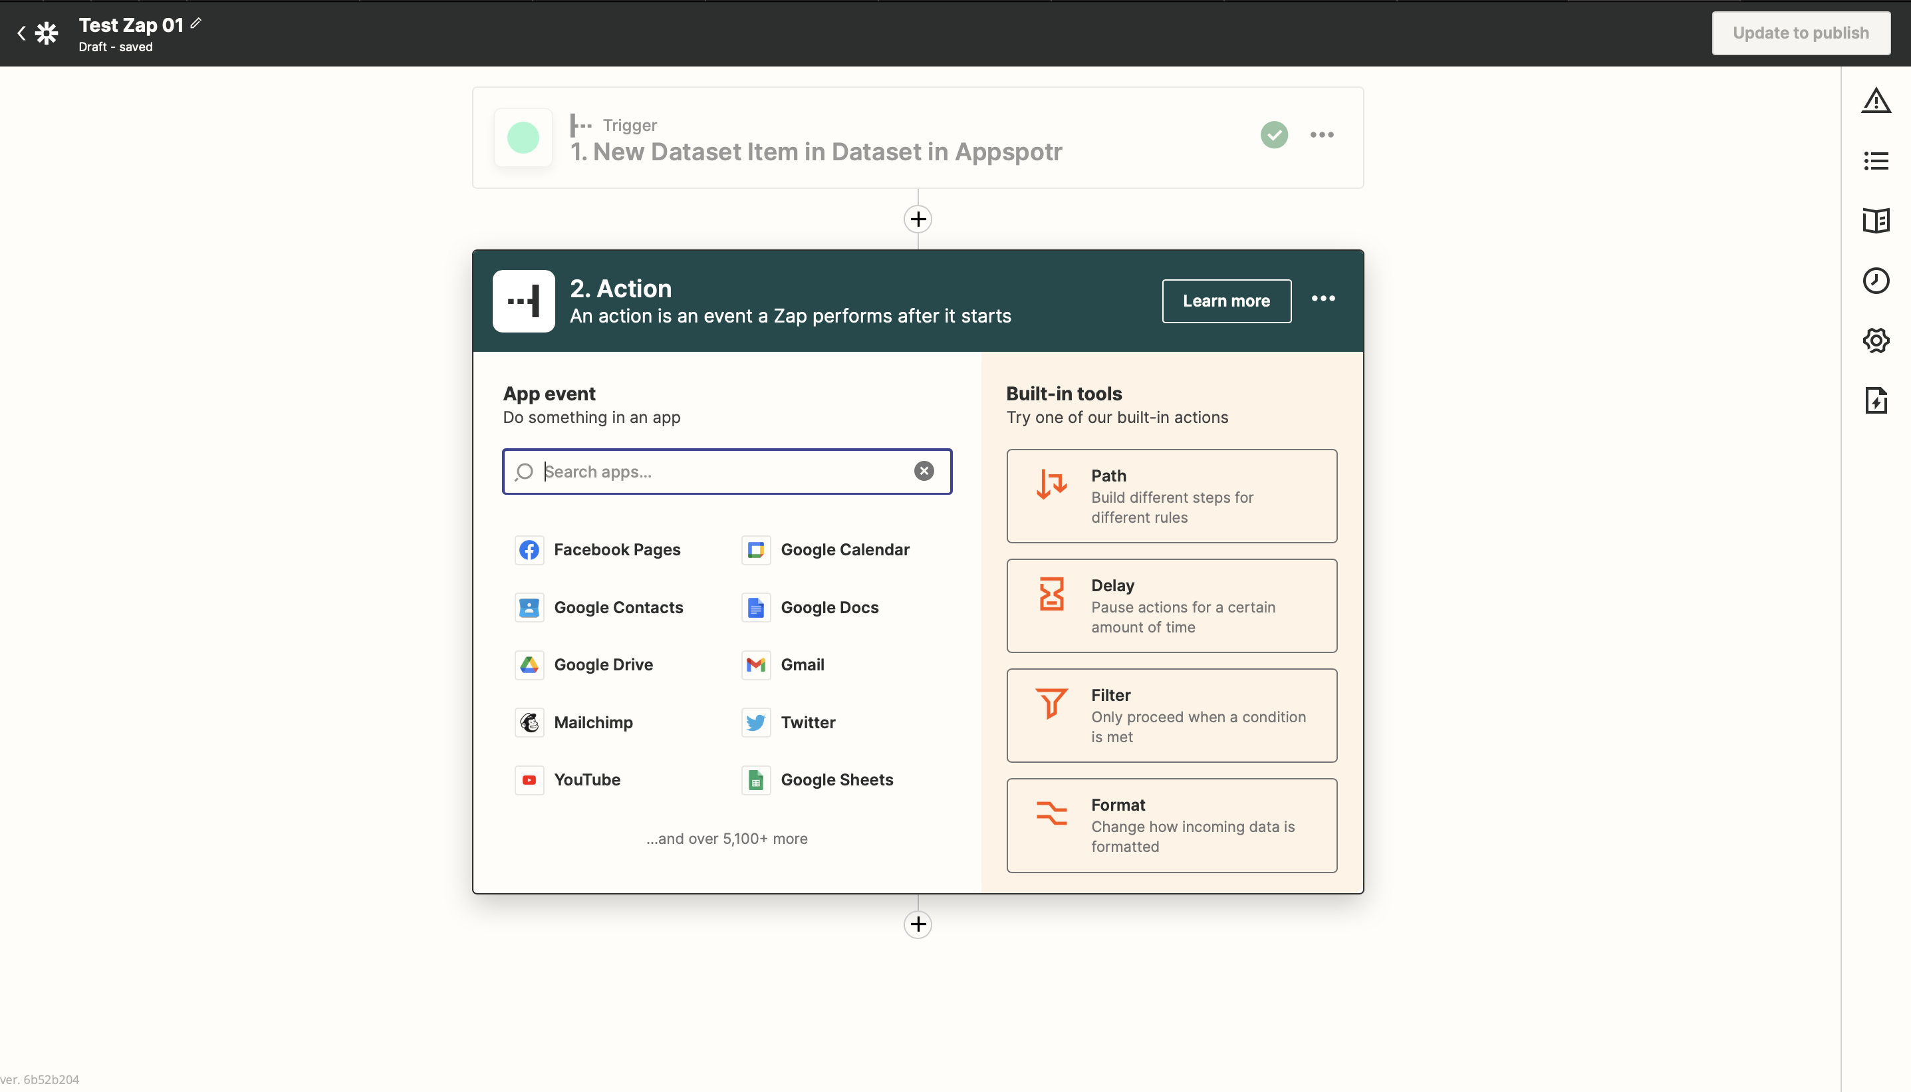This screenshot has height=1092, width=1911.
Task: Click the green trigger status checkmark
Action: tap(1274, 135)
